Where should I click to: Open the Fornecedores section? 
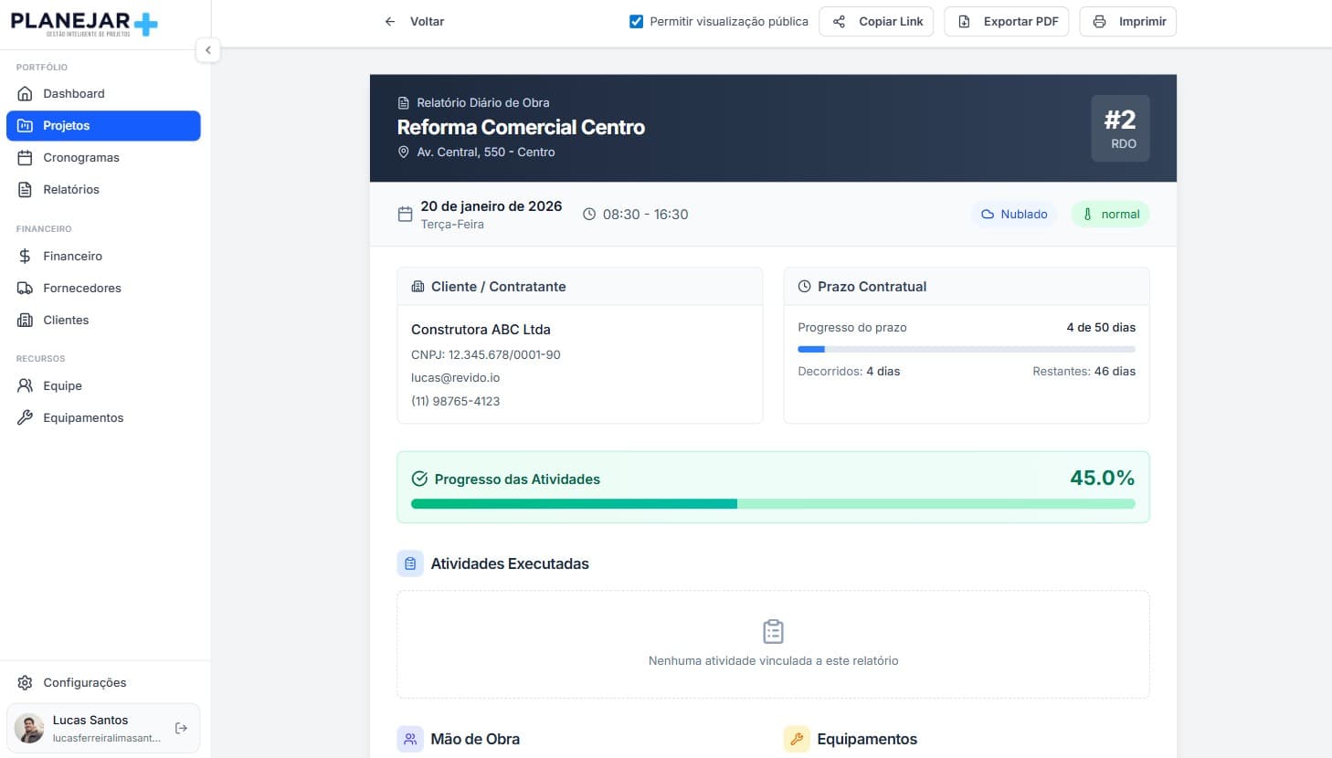coord(81,288)
